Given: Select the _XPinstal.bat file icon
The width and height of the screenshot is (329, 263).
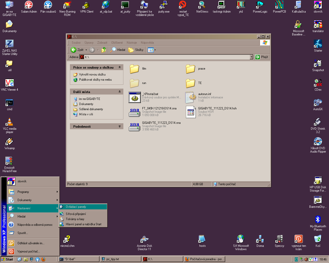Looking at the screenshot, I should tap(134, 98).
